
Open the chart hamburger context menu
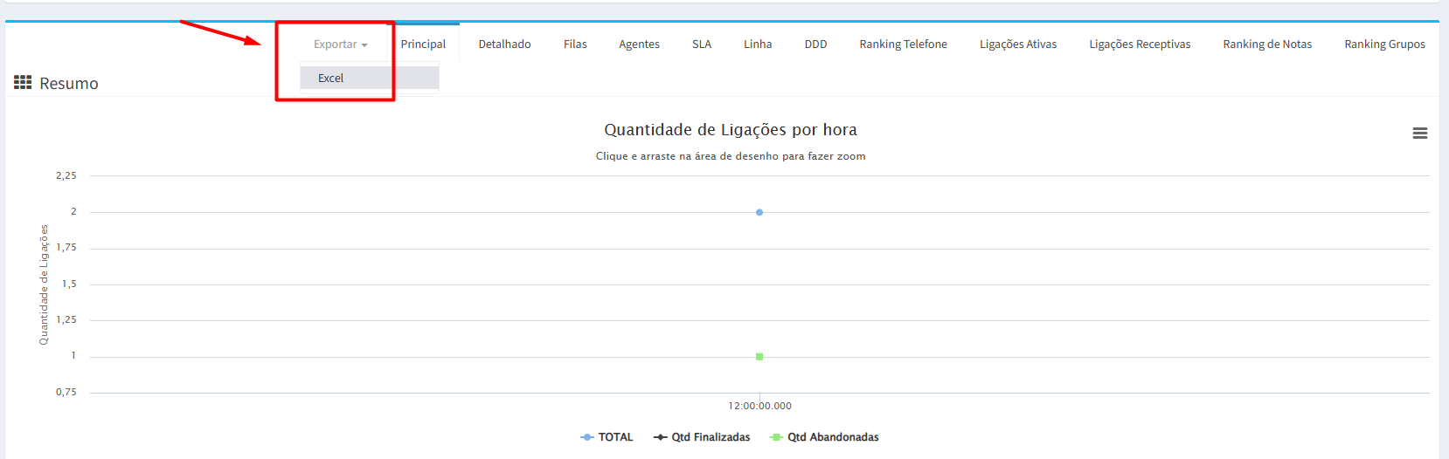[1419, 134]
